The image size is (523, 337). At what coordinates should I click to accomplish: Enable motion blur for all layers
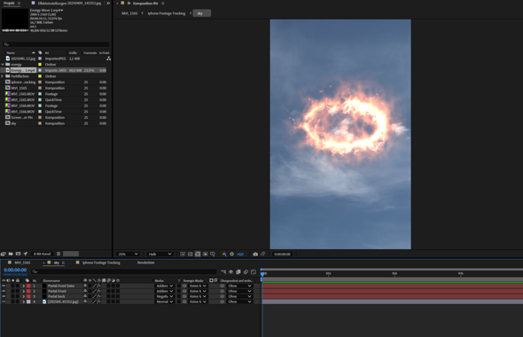pyautogui.click(x=246, y=272)
